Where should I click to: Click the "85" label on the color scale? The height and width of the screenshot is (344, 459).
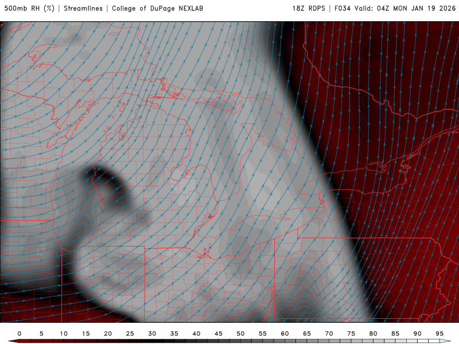pyautogui.click(x=395, y=334)
